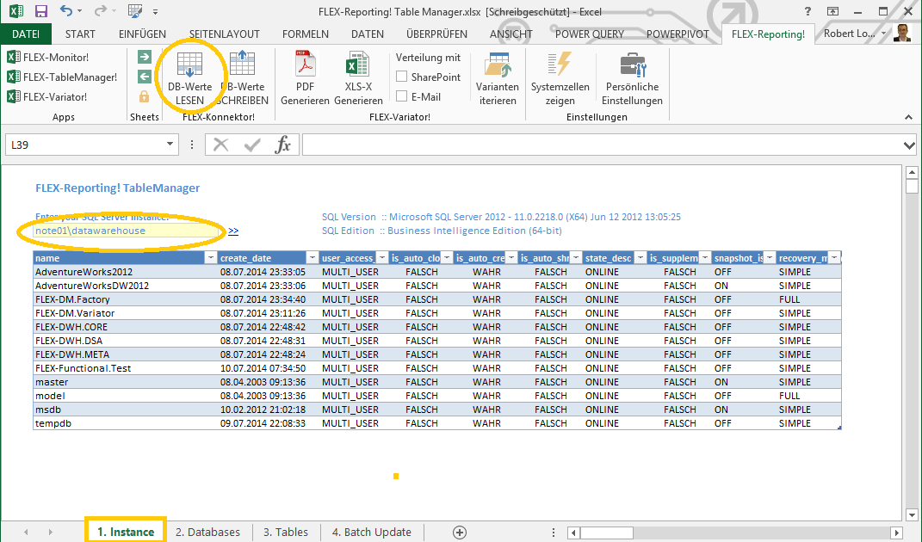The height and width of the screenshot is (542, 922).
Task: Collapse the ribbon with the caret icon
Action: point(908,118)
